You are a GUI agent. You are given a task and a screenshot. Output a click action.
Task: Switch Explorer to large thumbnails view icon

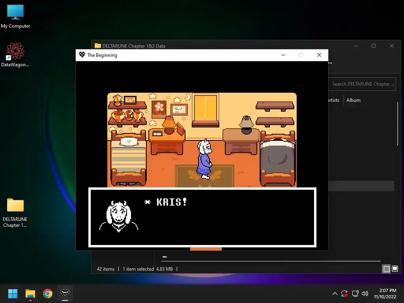(x=395, y=269)
